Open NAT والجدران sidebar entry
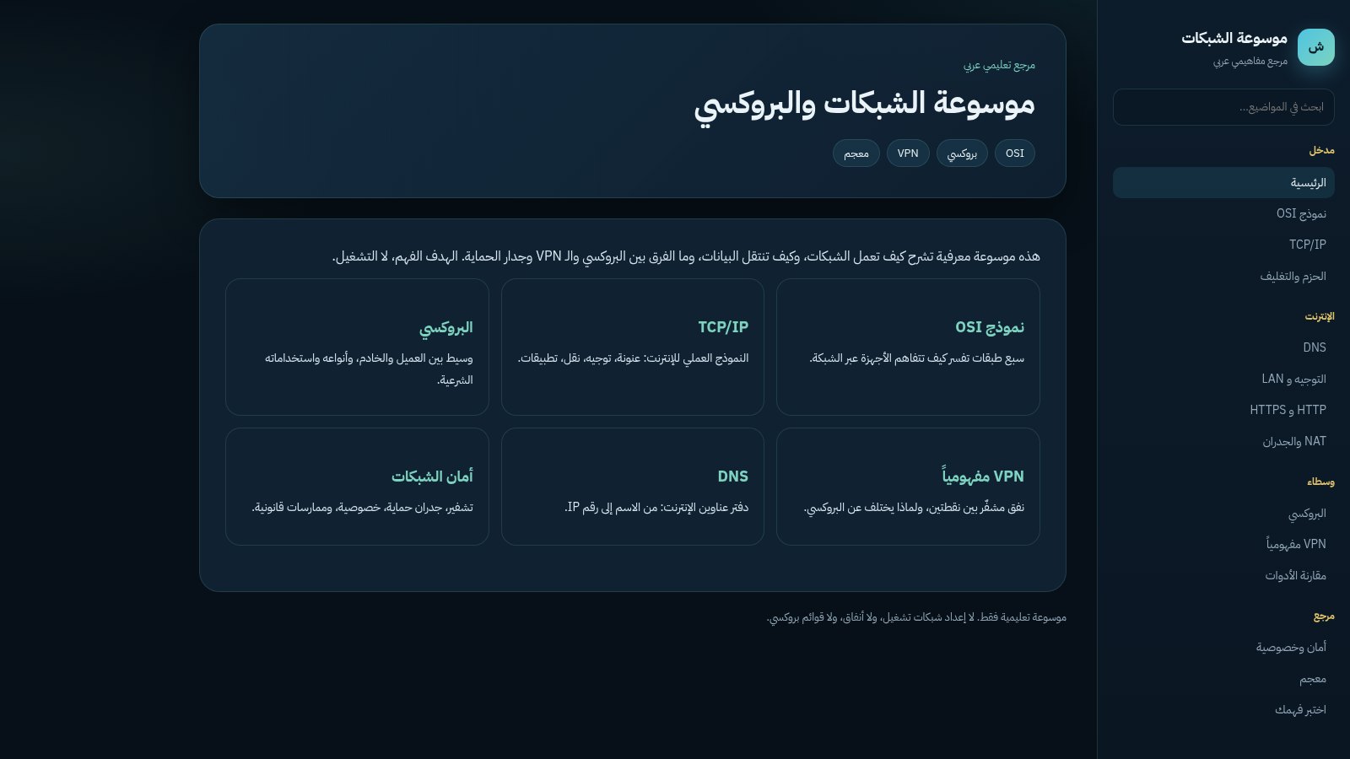The width and height of the screenshot is (1350, 759). point(1223,442)
